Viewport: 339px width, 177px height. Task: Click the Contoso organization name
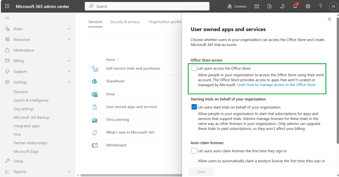click(240, 7)
